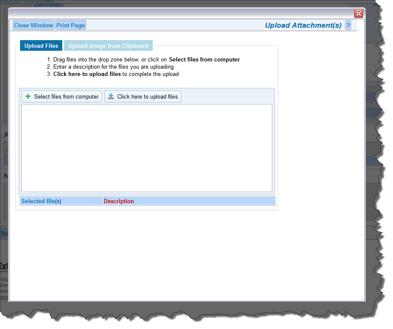Screen dimensions: 393x329
Task: Click the Print Page button
Action: 70,25
